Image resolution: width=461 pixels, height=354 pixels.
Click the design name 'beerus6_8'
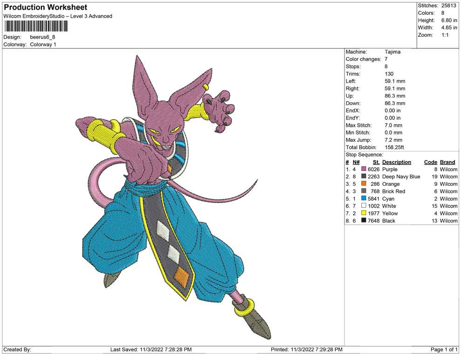(43, 37)
